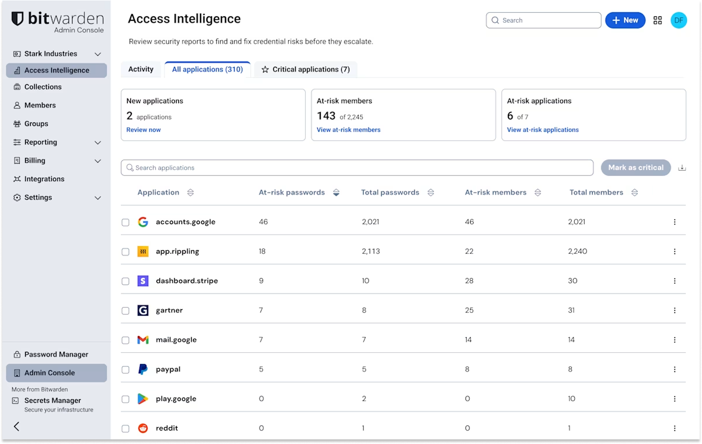Collapse the Stark Industries dropdown
This screenshot has width=702, height=444.
[x=98, y=53]
